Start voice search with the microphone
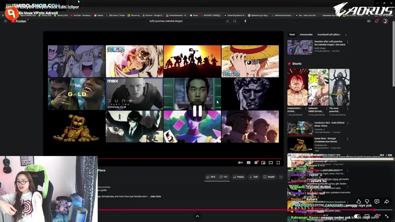Viewport: 395px width, 222px height. pos(245,21)
